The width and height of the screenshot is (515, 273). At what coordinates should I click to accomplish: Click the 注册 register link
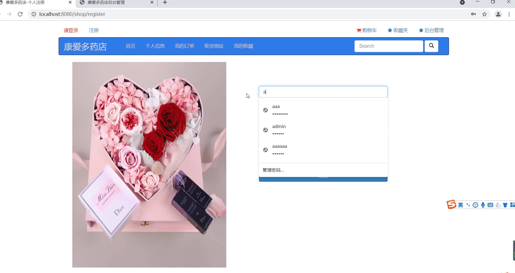point(94,30)
